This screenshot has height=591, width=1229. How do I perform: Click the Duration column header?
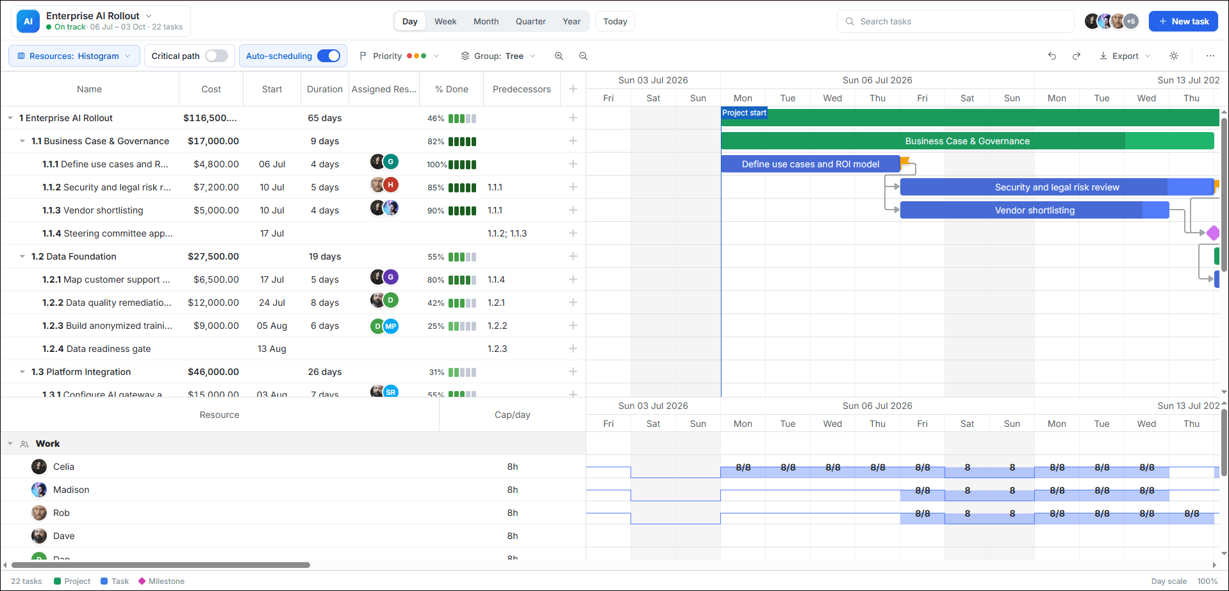[x=325, y=89]
